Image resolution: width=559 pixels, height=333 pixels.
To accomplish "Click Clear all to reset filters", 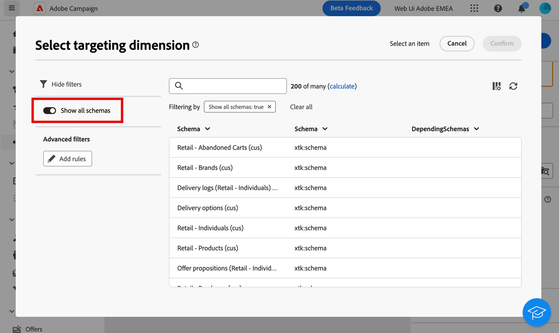I will pos(301,107).
